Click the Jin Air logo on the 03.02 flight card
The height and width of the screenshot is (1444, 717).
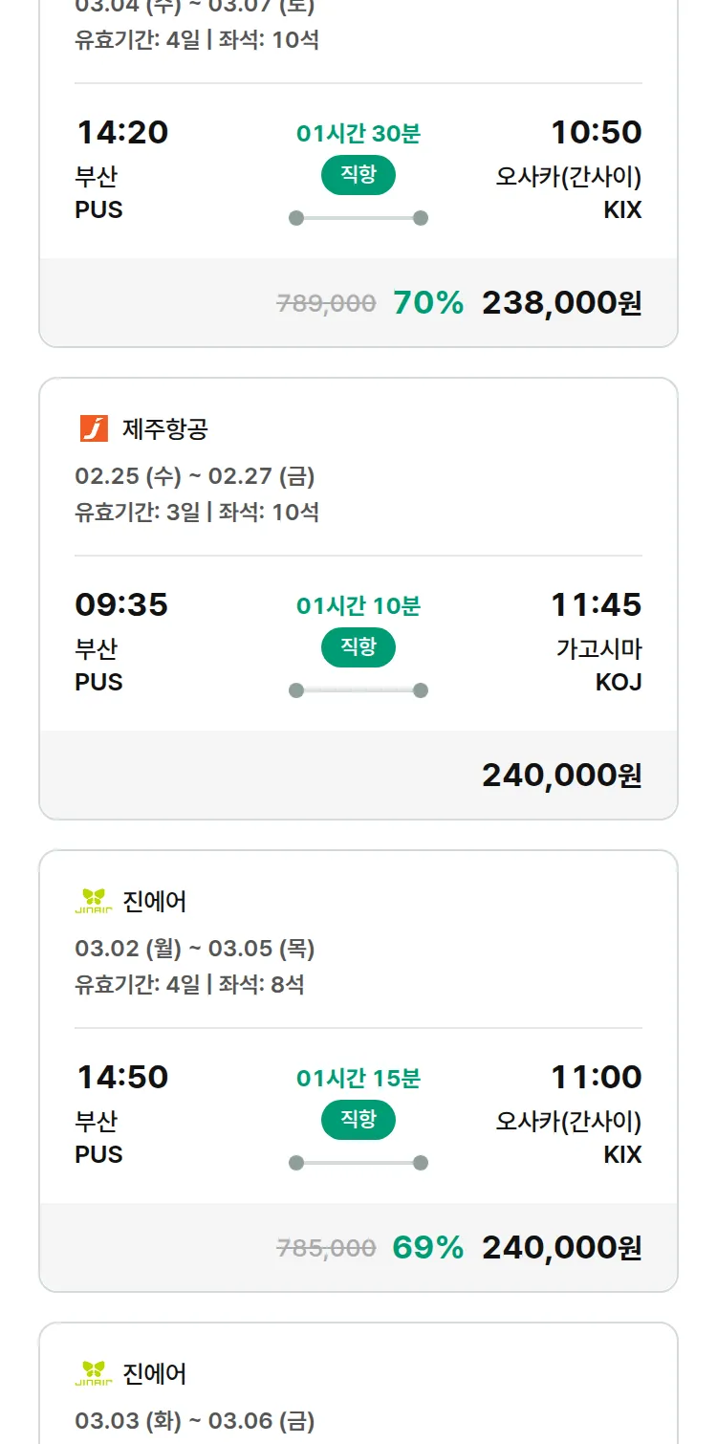[x=94, y=901]
